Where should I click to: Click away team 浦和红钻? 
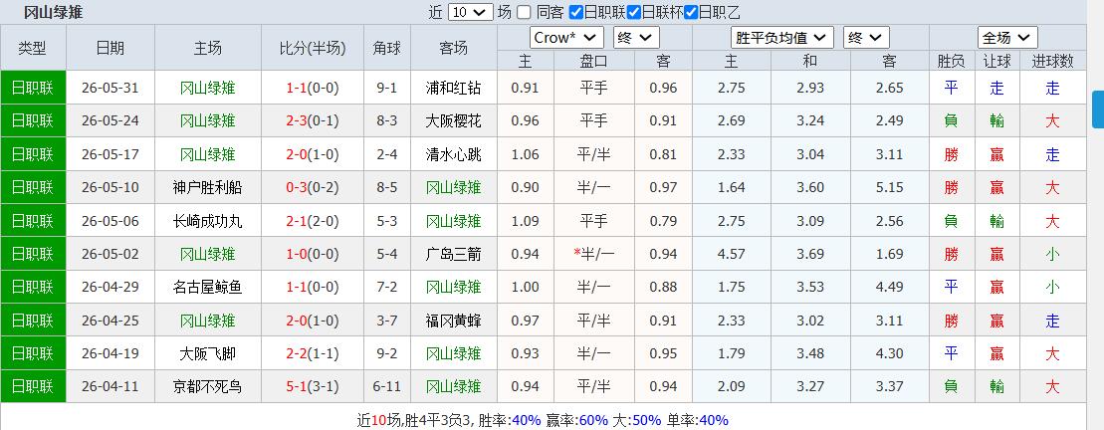point(453,88)
